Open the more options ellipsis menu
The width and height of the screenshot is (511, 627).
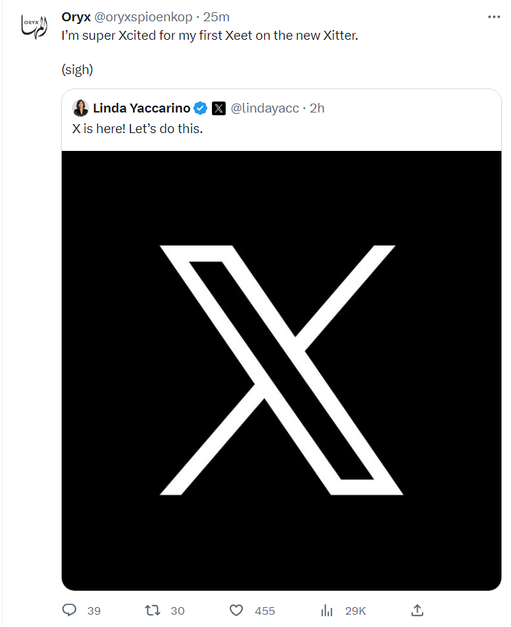point(494,17)
